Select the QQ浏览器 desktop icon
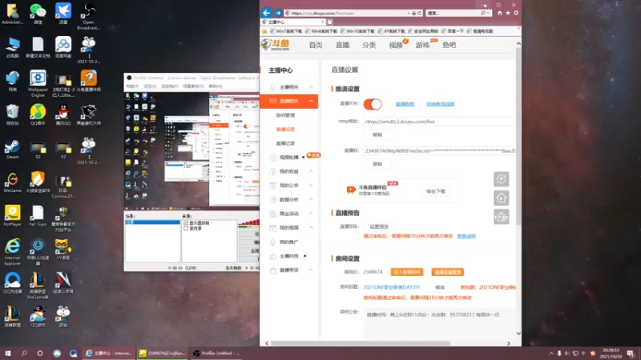Image resolution: width=641 pixels, height=360 pixels. (12, 283)
